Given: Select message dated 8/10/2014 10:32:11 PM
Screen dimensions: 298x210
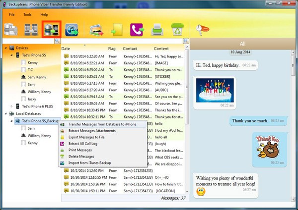Looking at the screenshot, I should click(x=123, y=117).
